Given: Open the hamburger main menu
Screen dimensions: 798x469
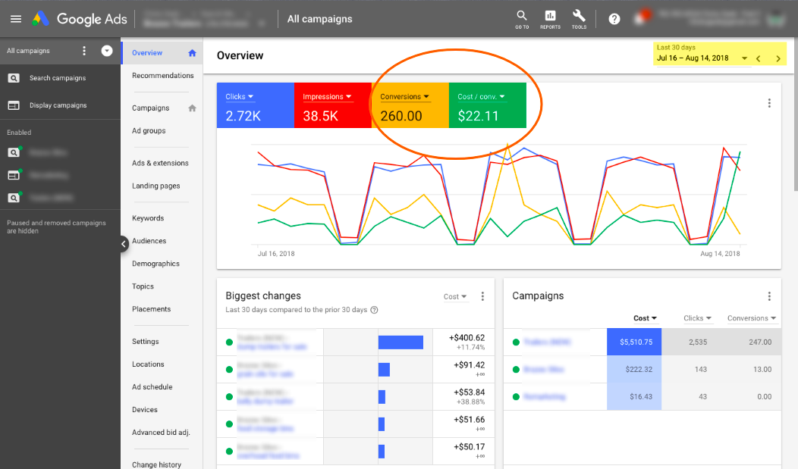Looking at the screenshot, I should 16,19.
